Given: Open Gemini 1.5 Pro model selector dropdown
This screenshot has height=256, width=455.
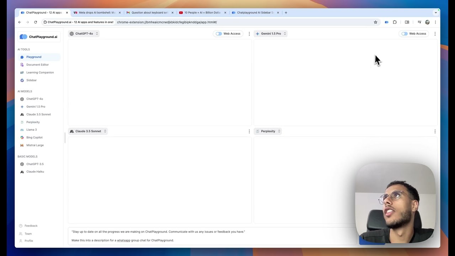Looking at the screenshot, I should point(271,33).
